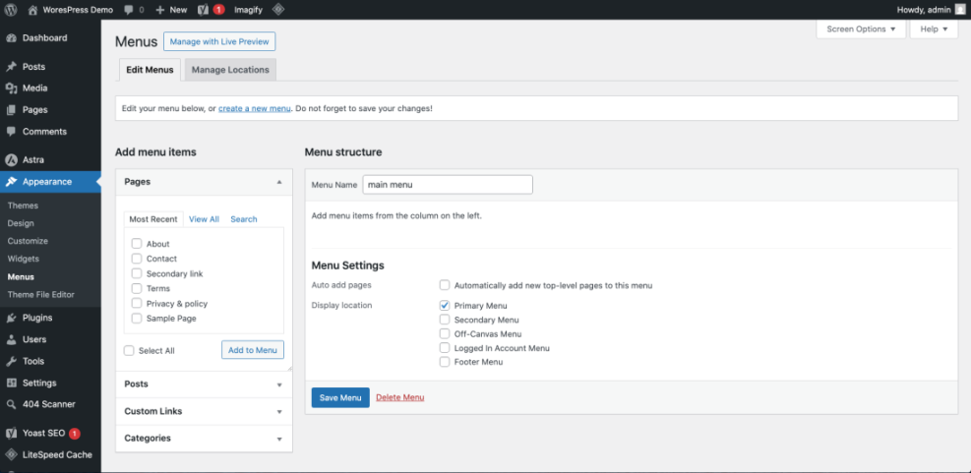Select the View All tab in Pages

(x=204, y=219)
